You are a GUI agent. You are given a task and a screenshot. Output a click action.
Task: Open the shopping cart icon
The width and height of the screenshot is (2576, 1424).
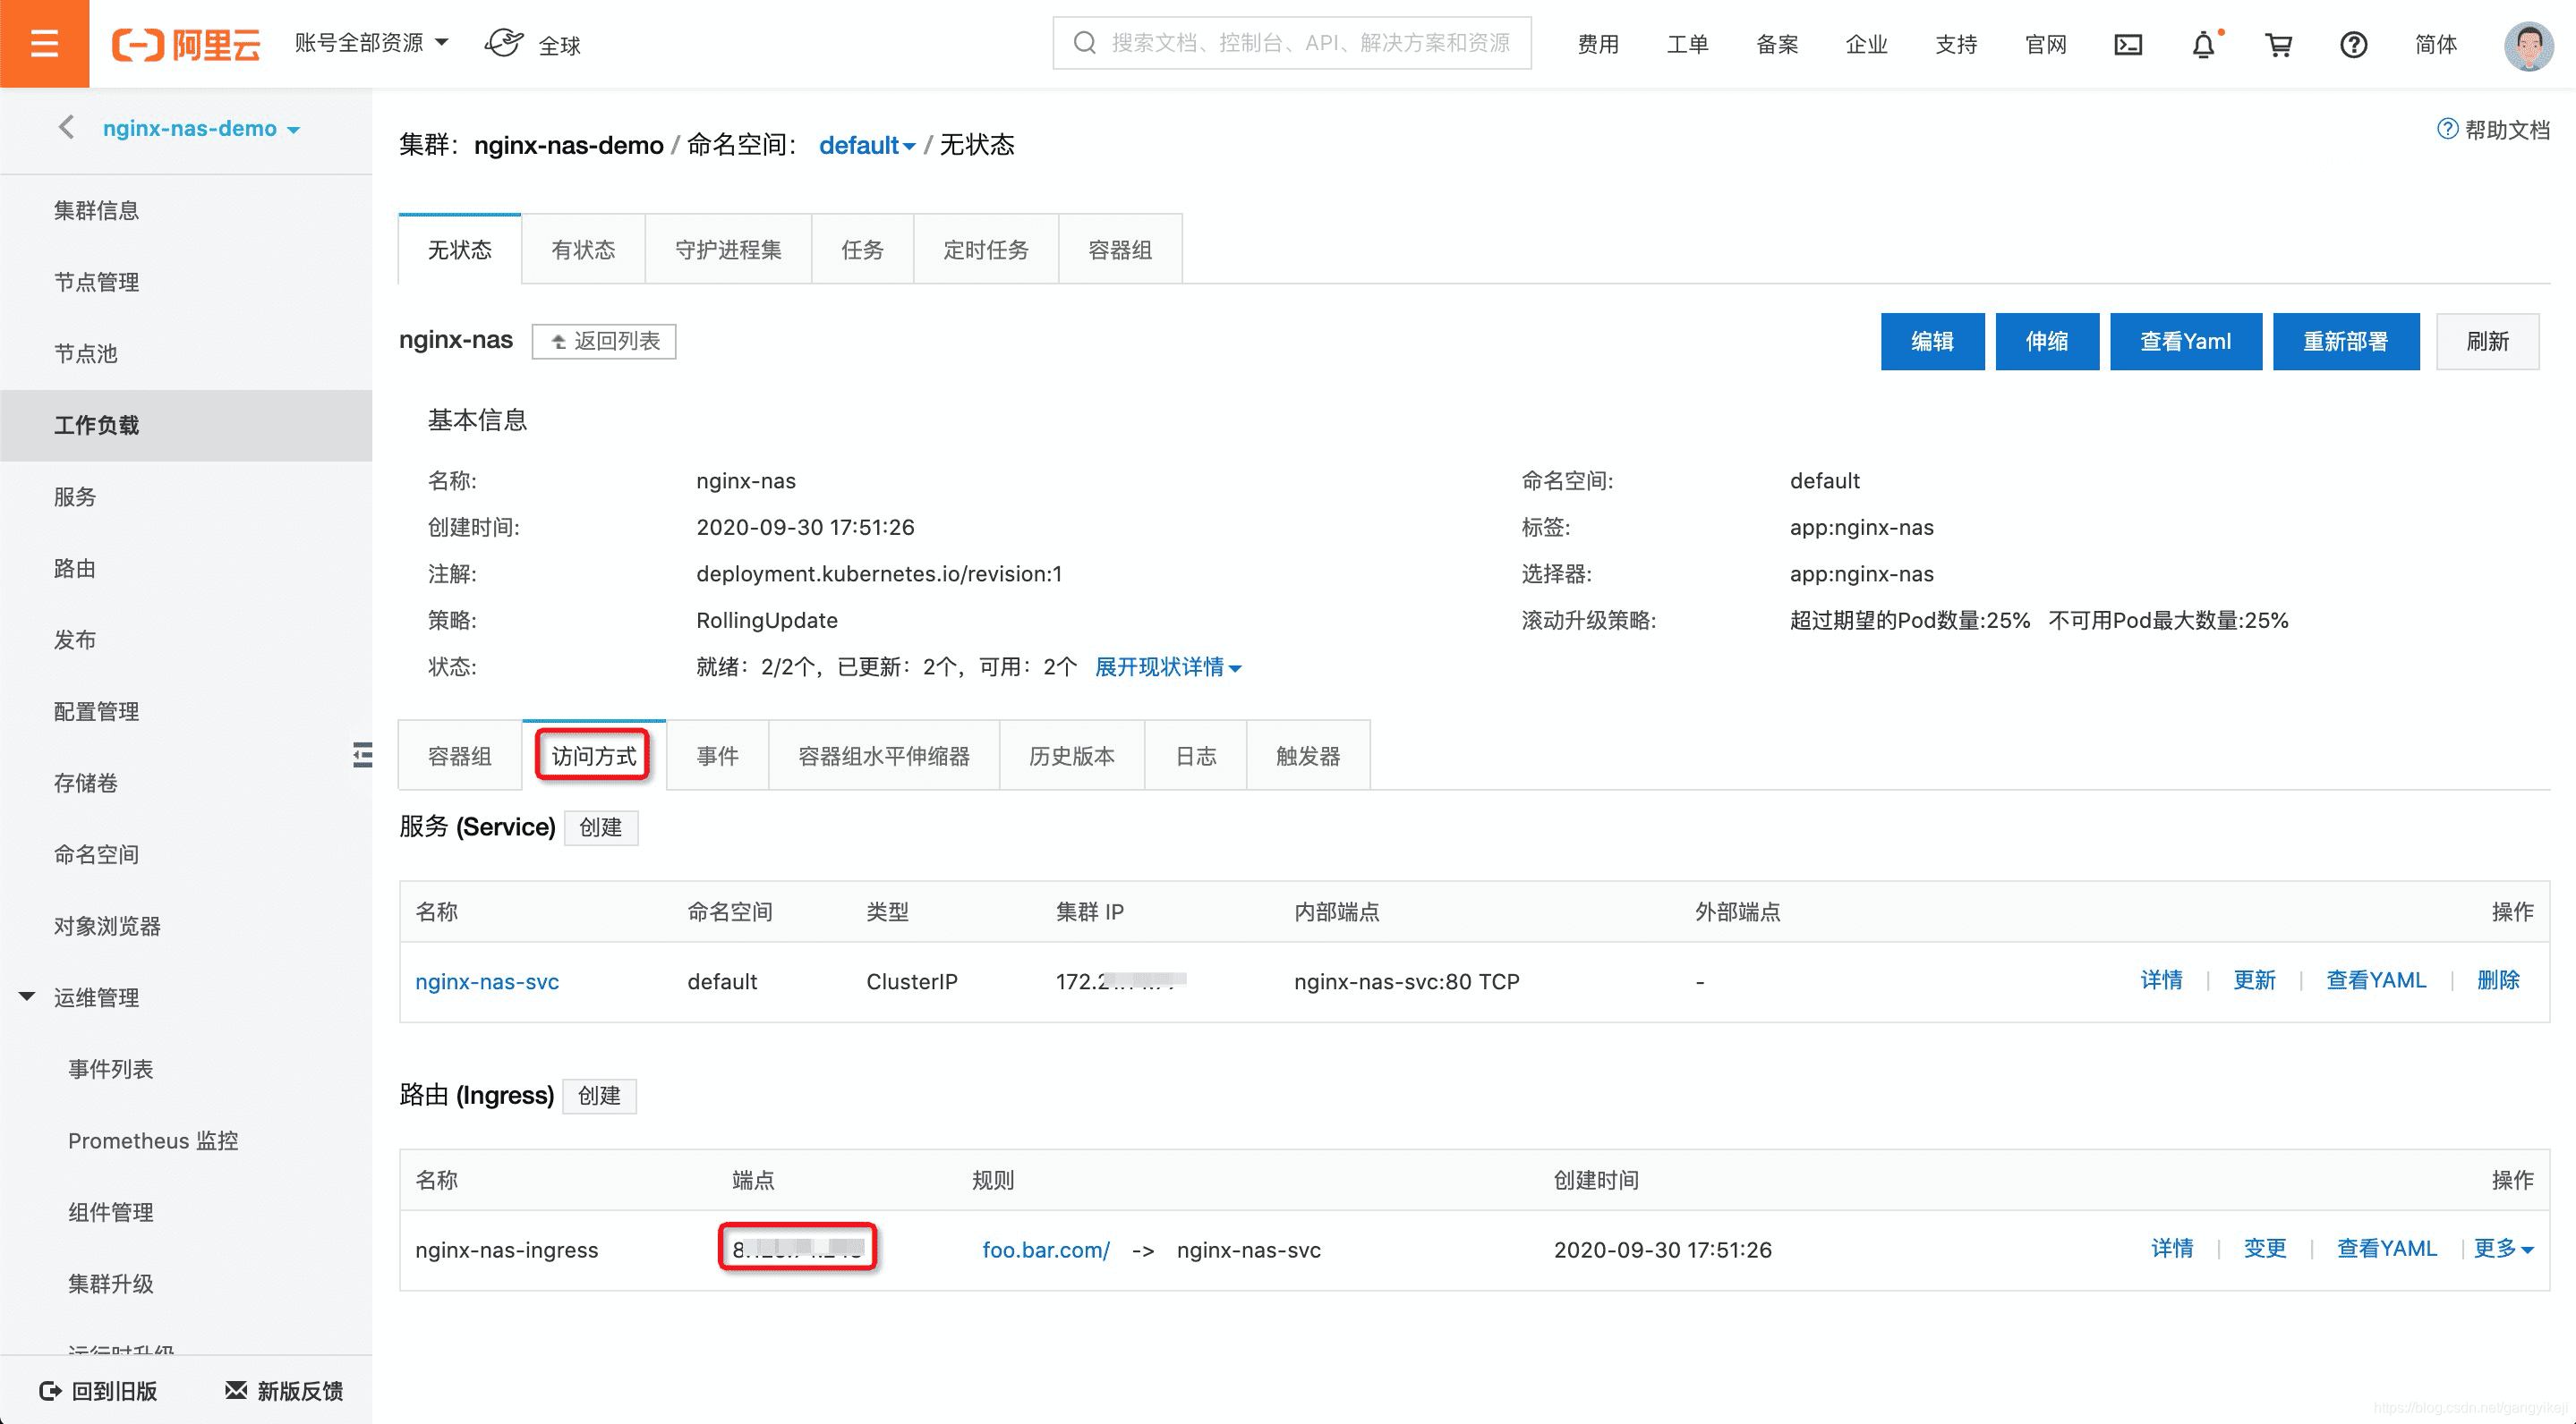[2278, 45]
